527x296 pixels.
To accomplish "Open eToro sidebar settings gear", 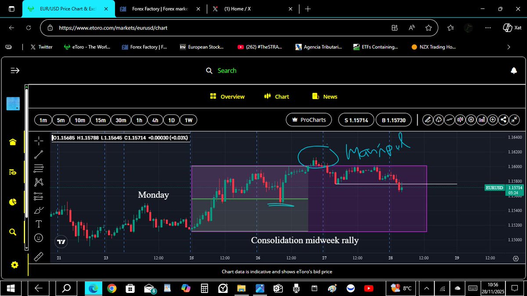I will [14, 265].
